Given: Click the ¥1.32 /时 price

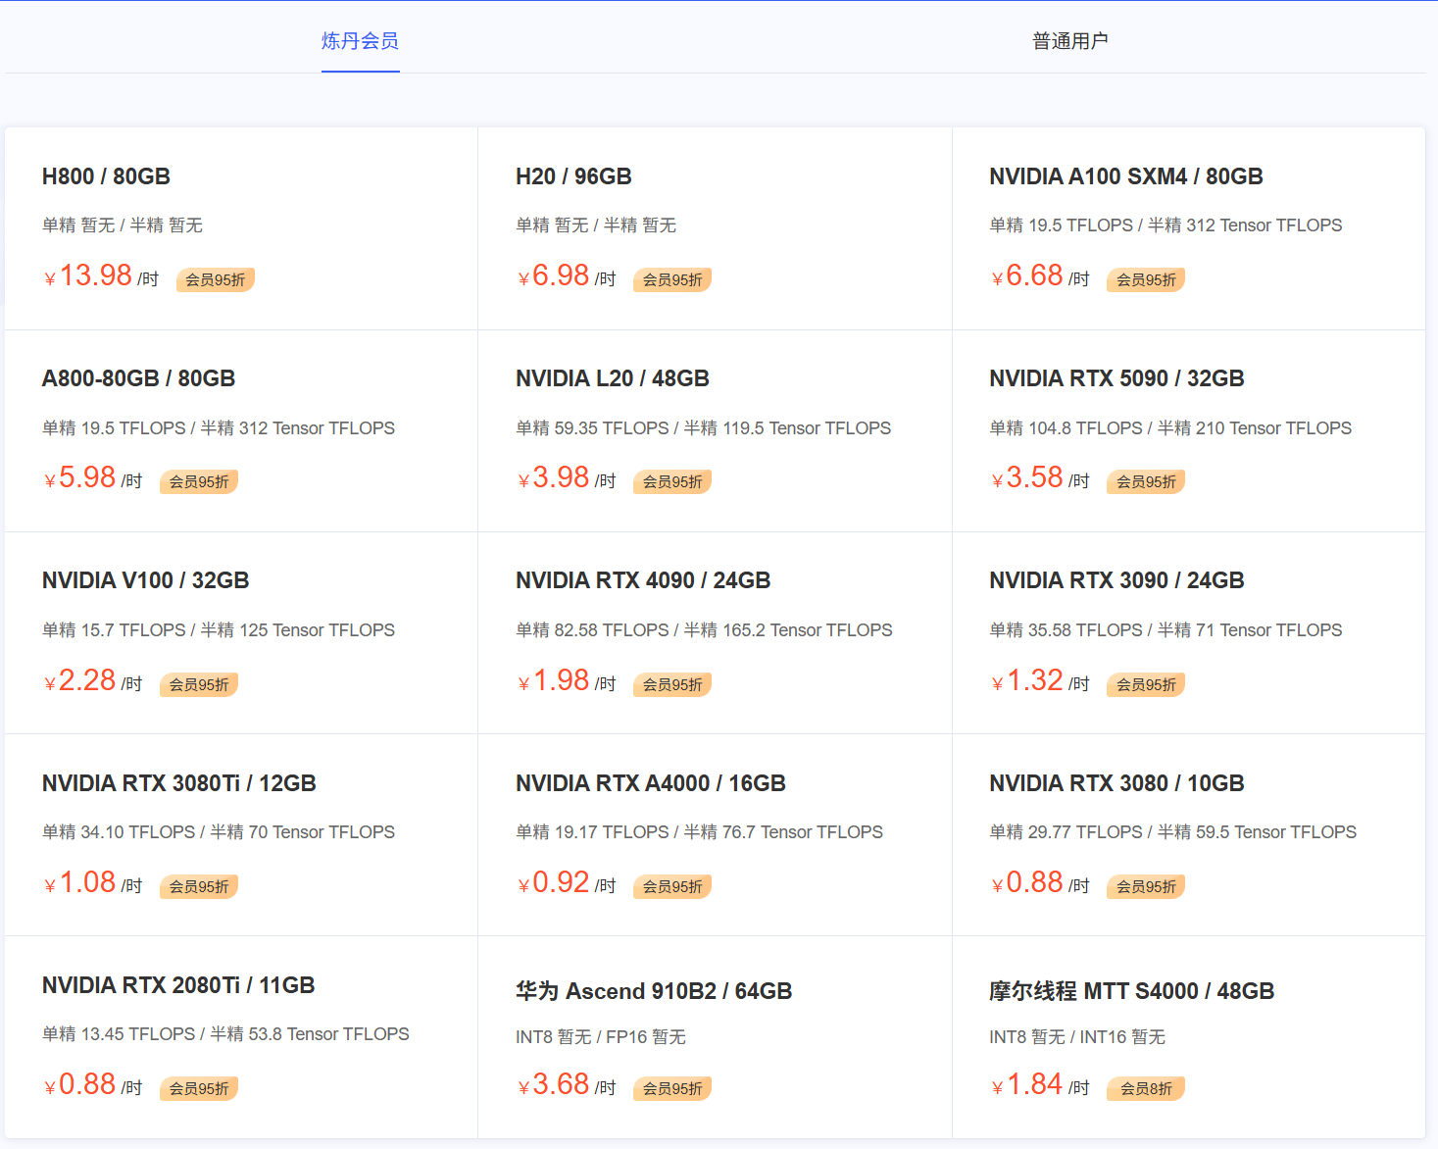Looking at the screenshot, I should (1040, 680).
